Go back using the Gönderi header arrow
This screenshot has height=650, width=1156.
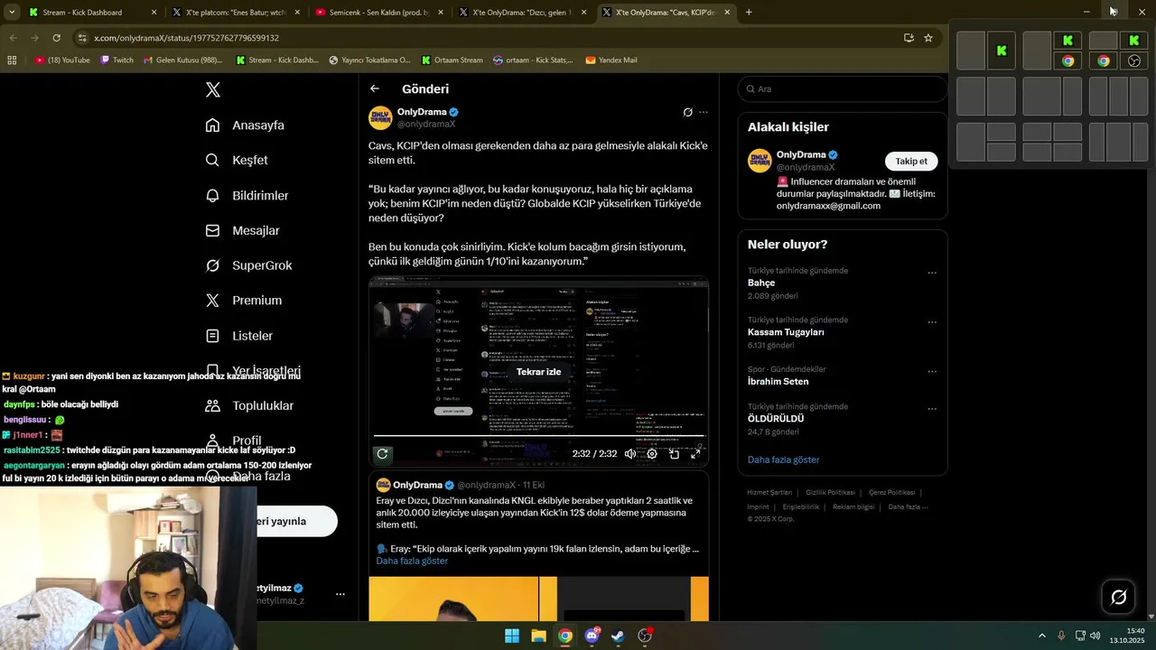pyautogui.click(x=375, y=88)
